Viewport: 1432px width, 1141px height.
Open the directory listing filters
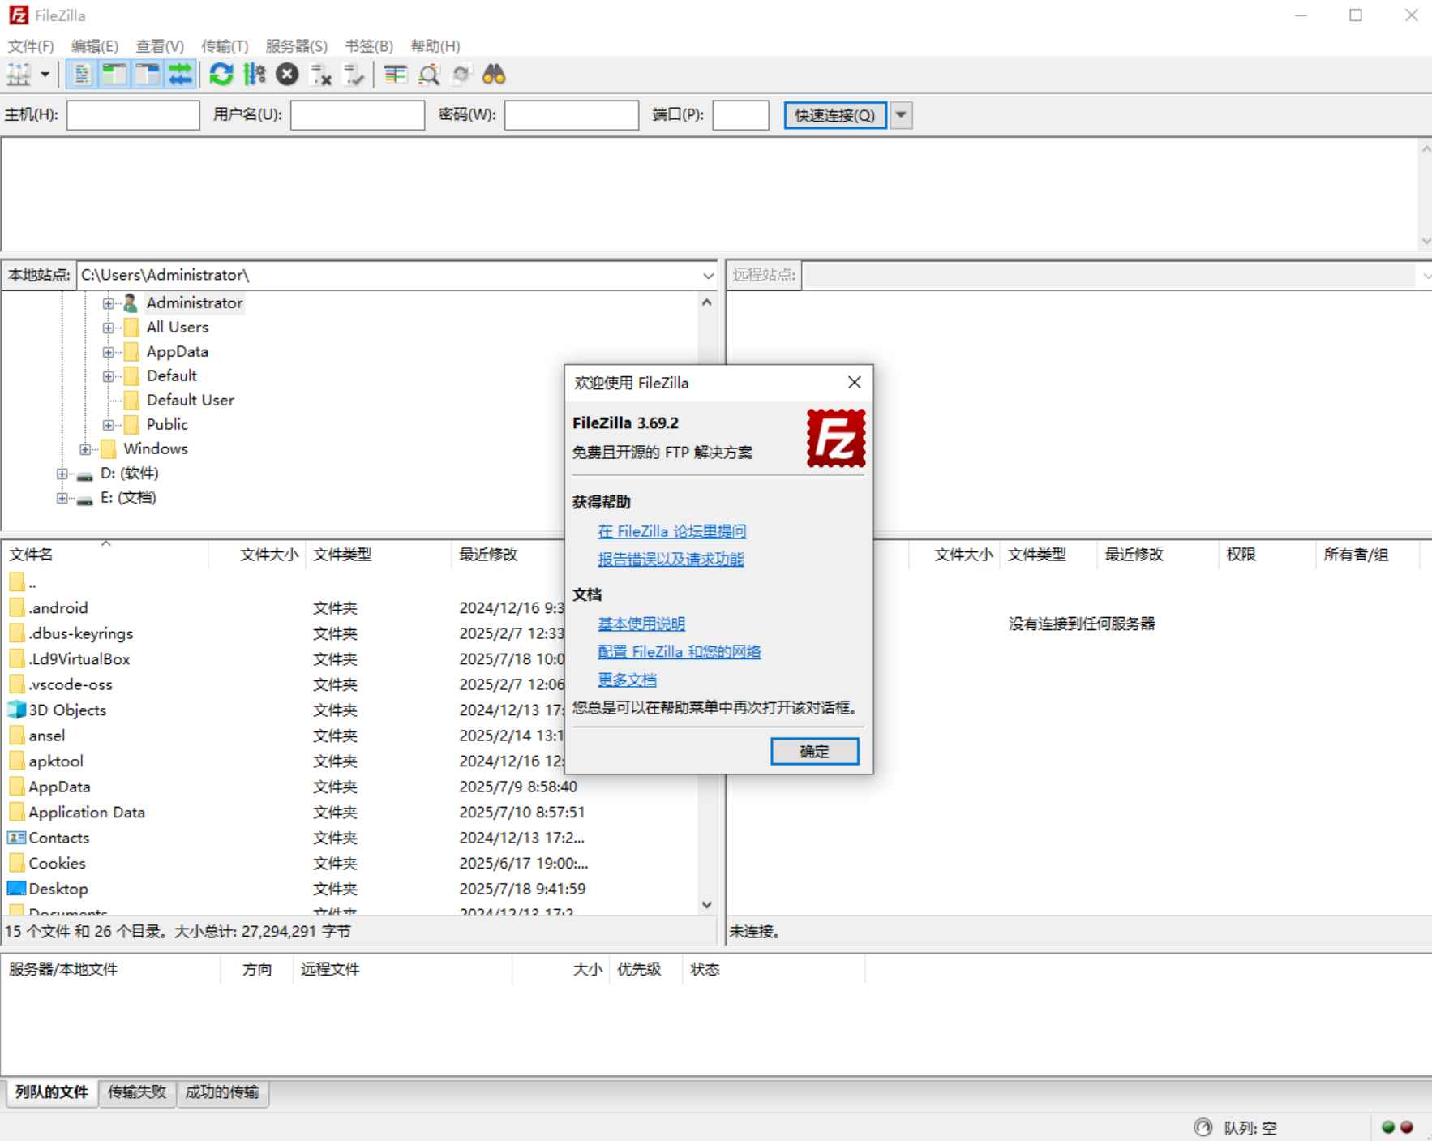coord(396,75)
